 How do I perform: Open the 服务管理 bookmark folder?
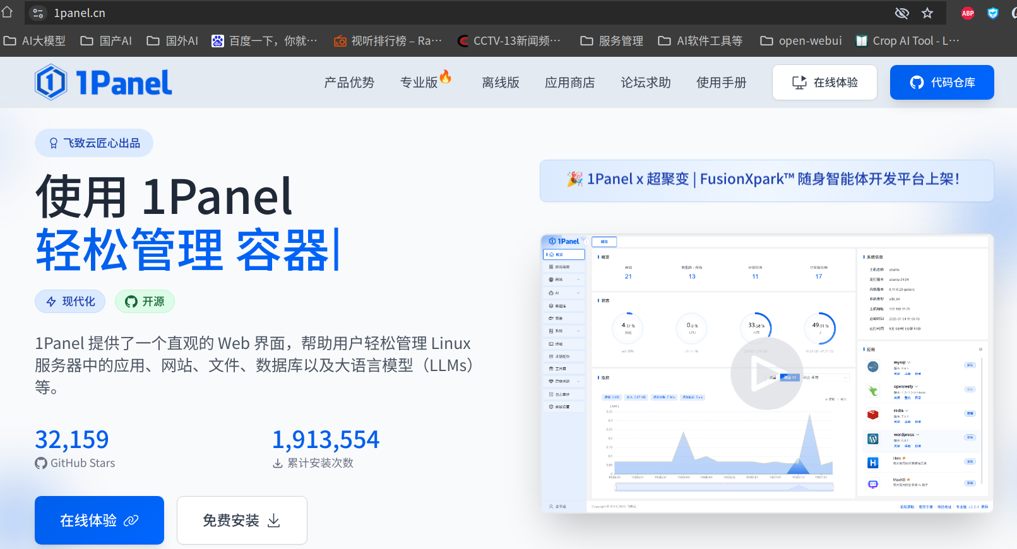(x=612, y=41)
